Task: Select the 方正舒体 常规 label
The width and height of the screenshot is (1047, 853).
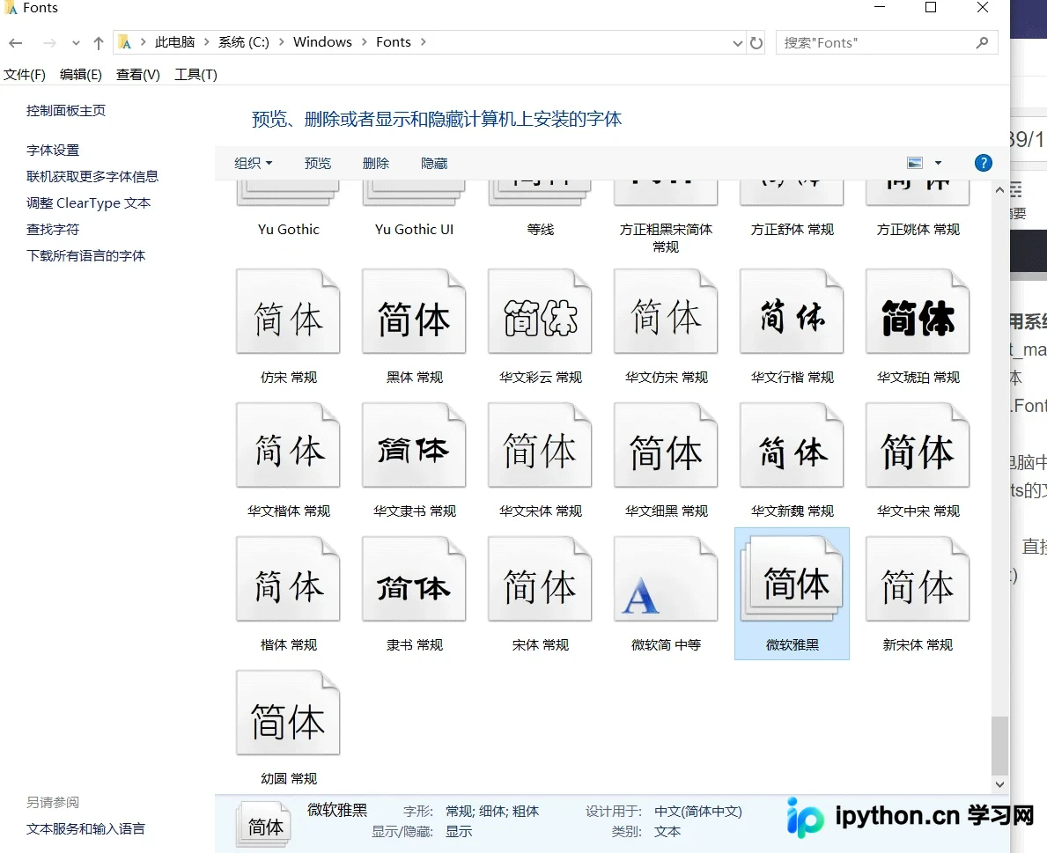Action: pos(792,230)
